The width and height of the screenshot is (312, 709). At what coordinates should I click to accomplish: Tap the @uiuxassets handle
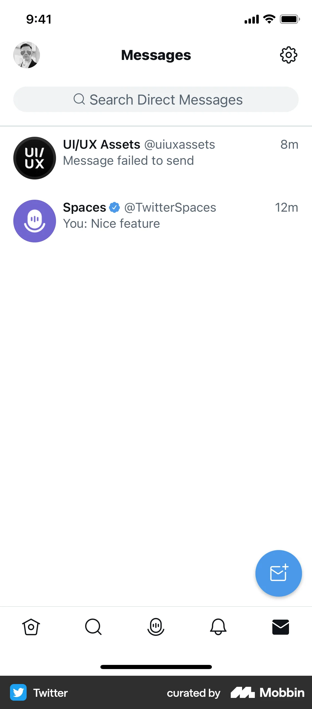pyautogui.click(x=179, y=145)
